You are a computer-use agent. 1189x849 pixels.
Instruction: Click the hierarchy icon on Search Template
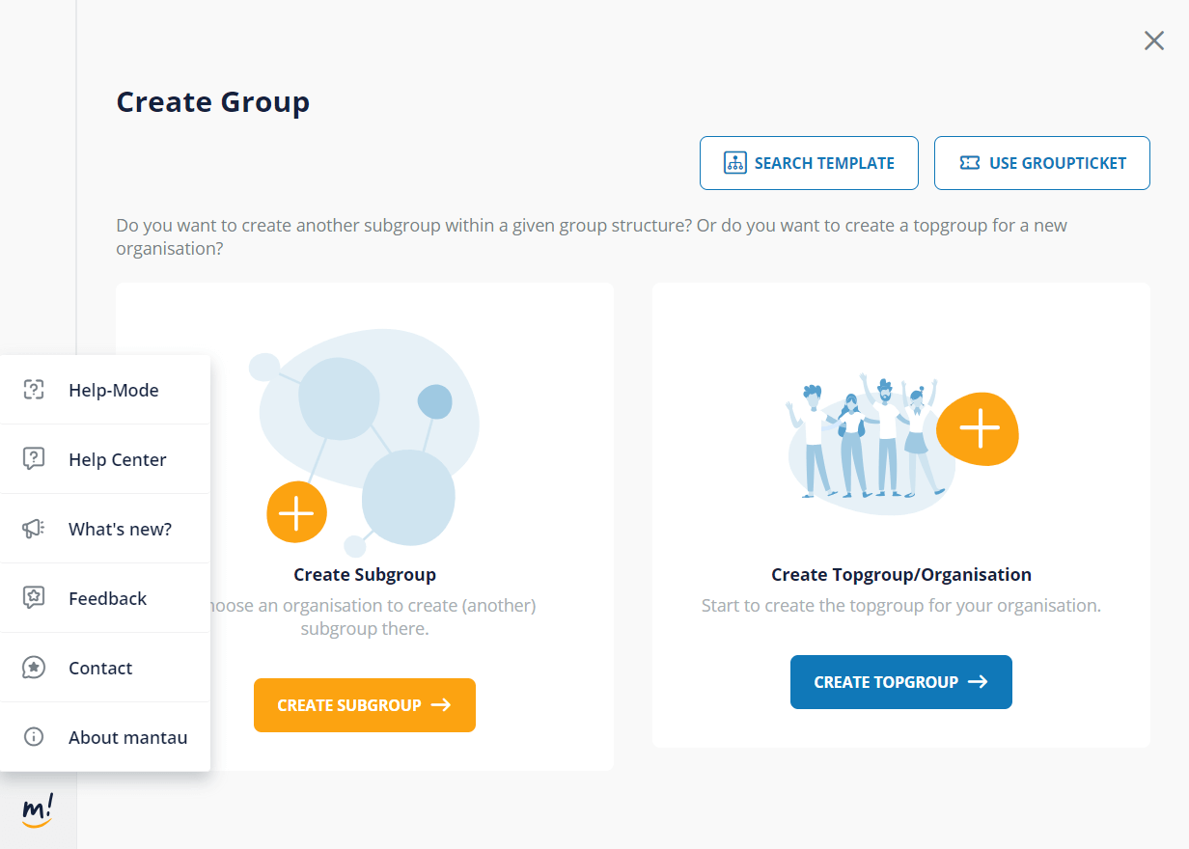[x=735, y=163]
